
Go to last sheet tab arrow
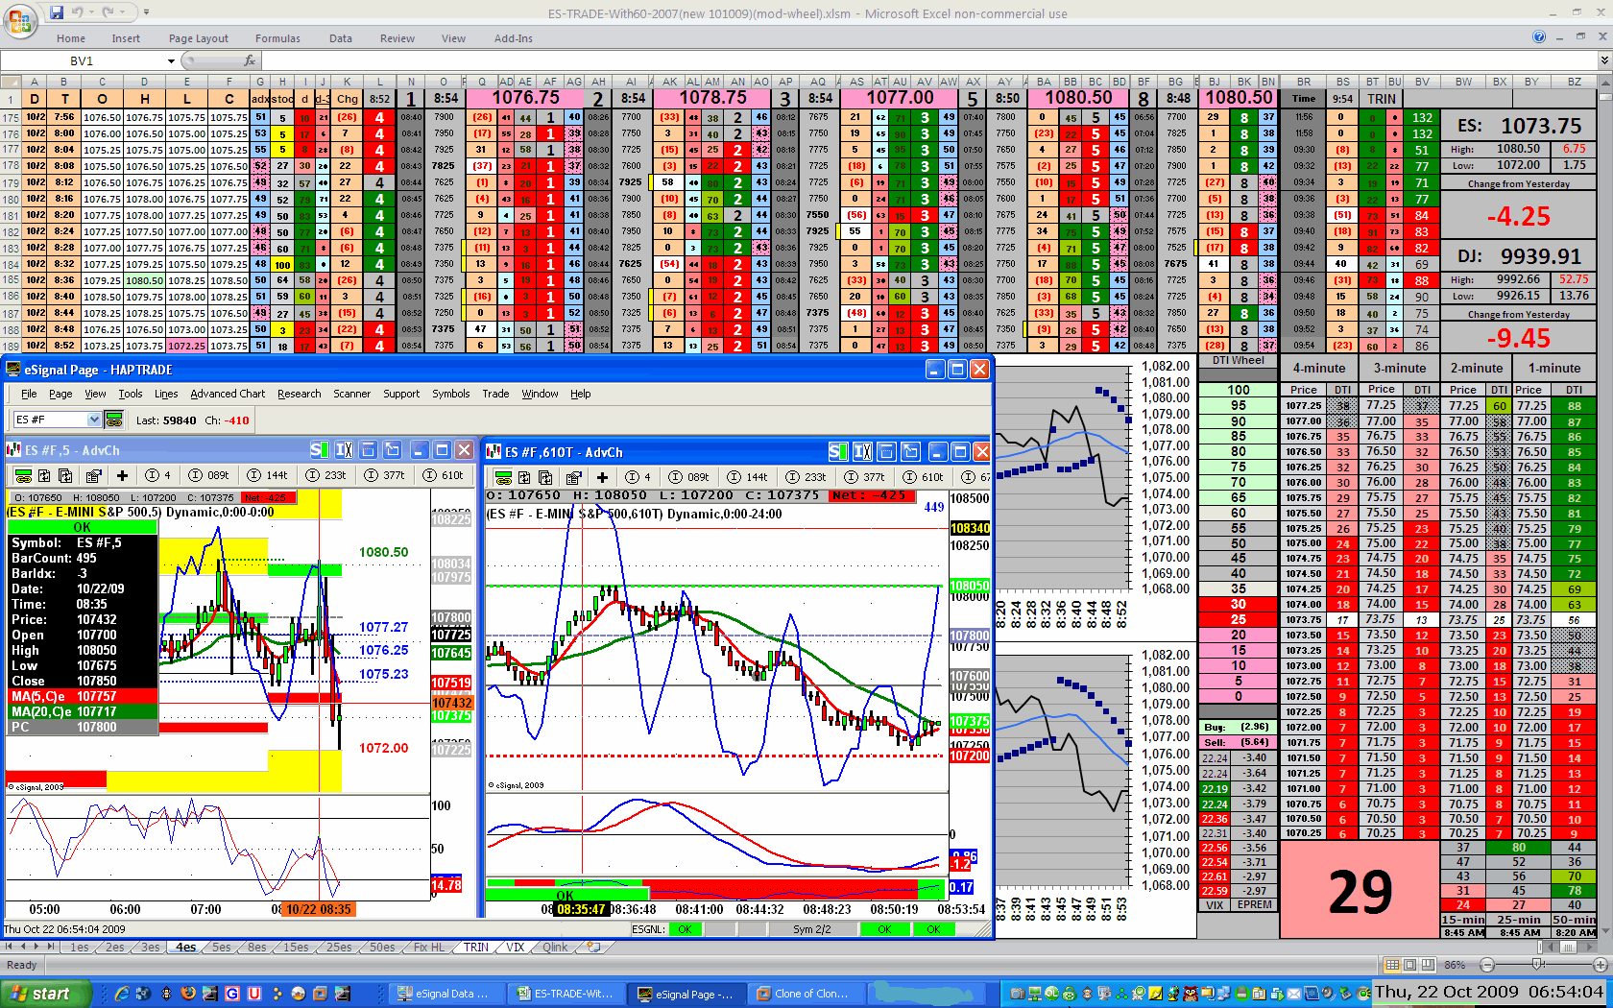[50, 947]
